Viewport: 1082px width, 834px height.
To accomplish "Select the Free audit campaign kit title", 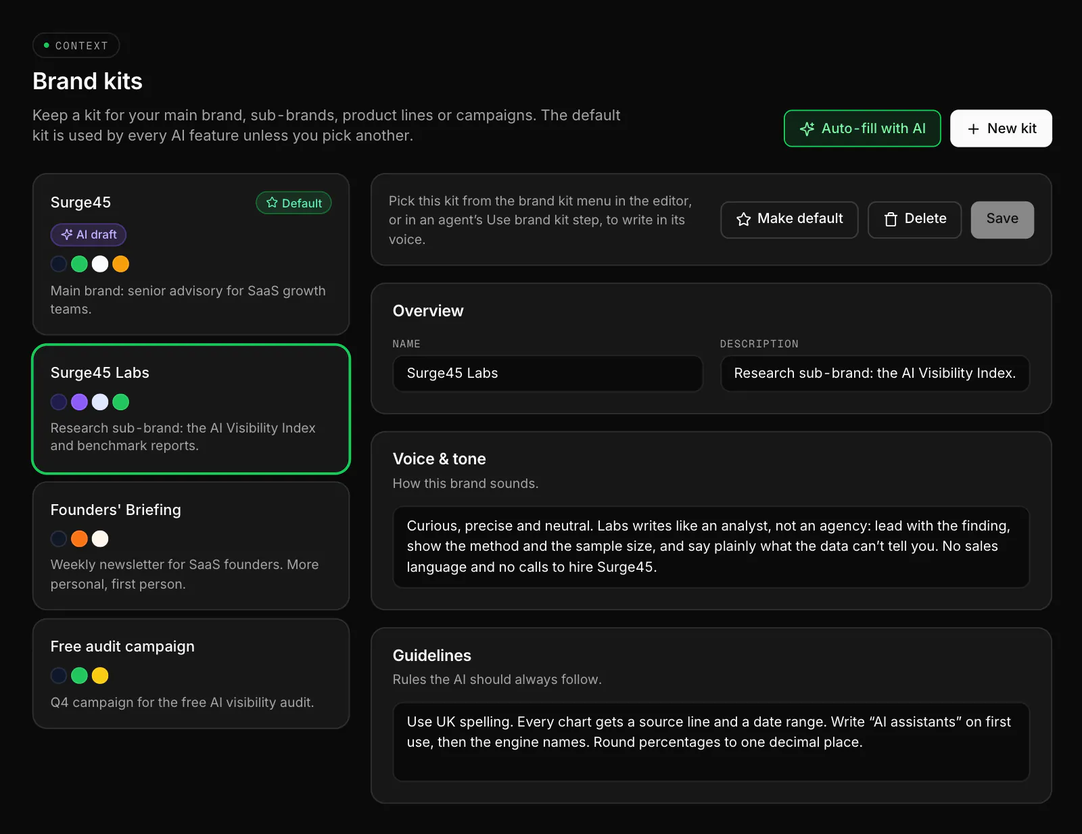I will pyautogui.click(x=122, y=646).
